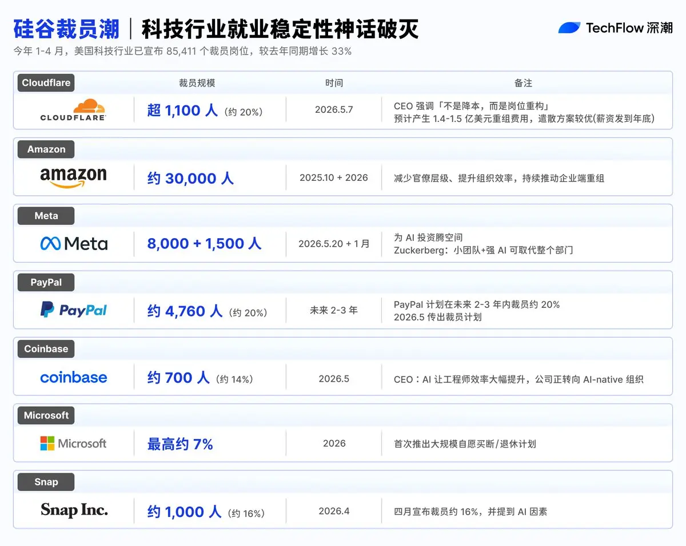Click the Amazon logo
Screen dimensions: 686x546
pos(73,177)
